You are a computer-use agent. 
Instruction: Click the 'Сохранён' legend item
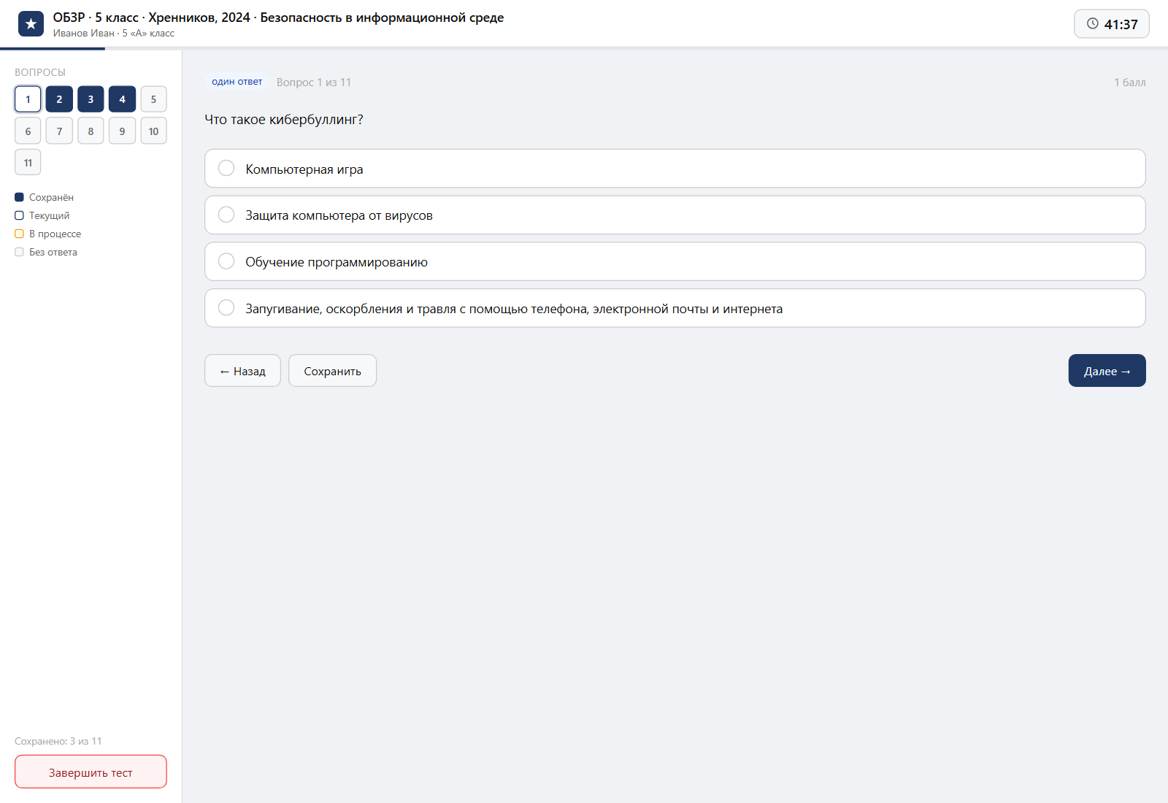click(x=44, y=197)
